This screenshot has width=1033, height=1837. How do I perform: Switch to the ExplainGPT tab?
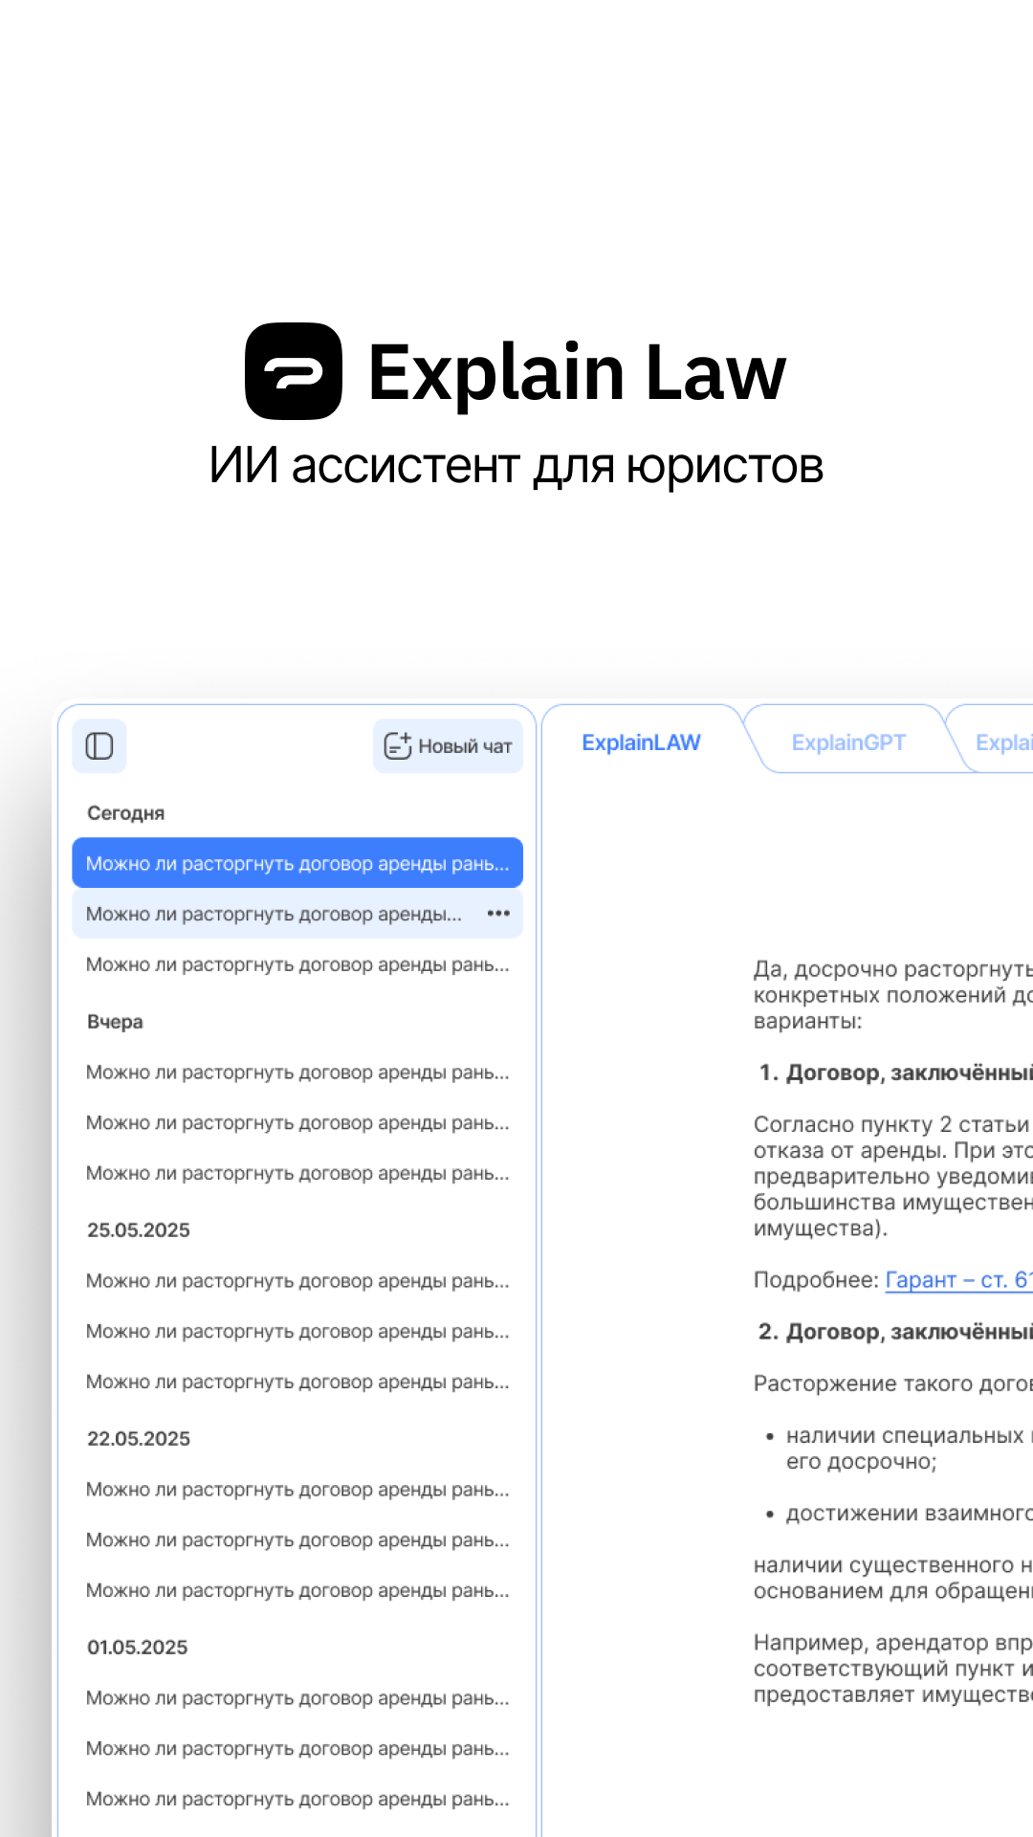click(x=848, y=742)
